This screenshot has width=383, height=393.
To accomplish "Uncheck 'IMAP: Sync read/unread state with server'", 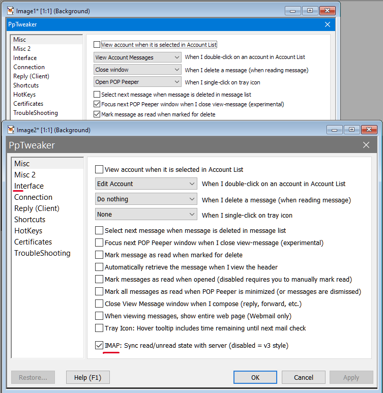I will pyautogui.click(x=99, y=345).
